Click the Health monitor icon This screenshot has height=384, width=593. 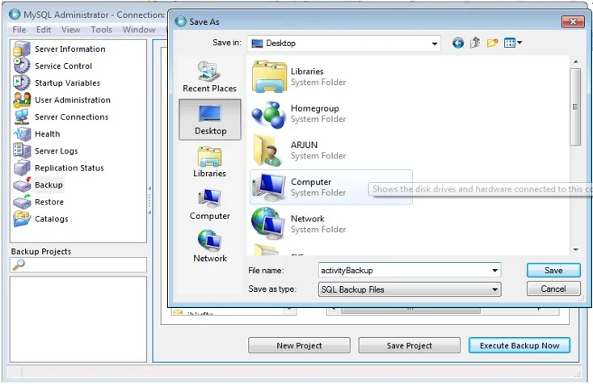22,133
